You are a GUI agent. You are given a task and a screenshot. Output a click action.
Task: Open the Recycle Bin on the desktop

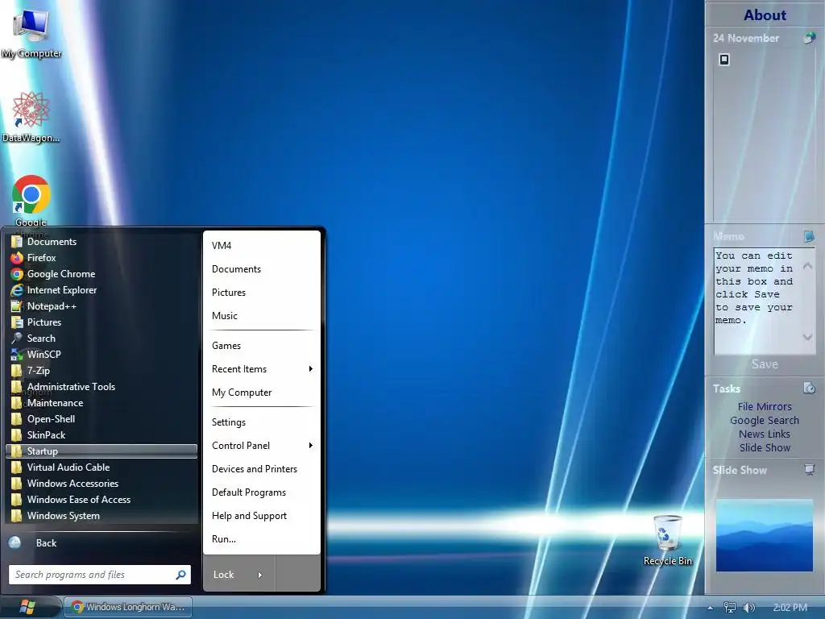point(668,541)
